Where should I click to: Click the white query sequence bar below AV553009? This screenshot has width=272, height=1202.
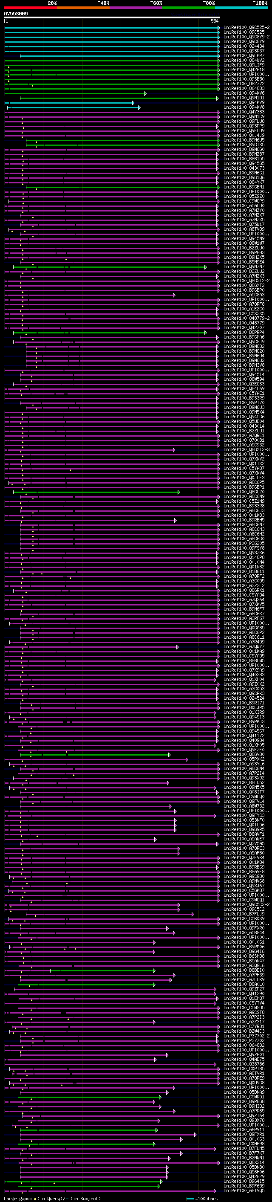point(112,17)
